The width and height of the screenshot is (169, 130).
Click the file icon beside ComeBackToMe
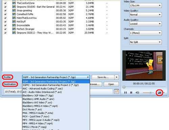click(14, 14)
